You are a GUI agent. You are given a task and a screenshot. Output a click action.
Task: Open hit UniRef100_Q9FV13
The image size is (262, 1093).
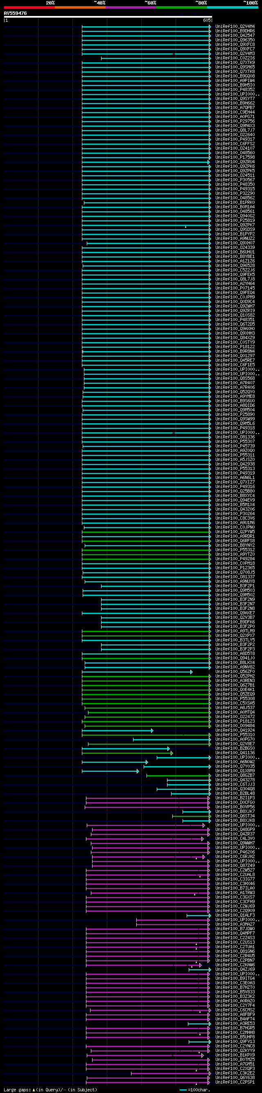pyautogui.click(x=235, y=1041)
